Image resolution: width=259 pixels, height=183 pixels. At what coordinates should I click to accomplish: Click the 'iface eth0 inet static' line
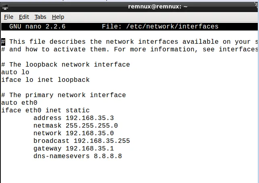[x=46, y=110]
